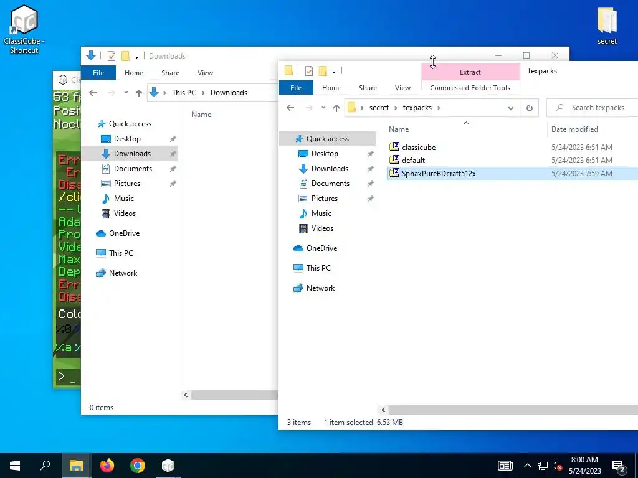638x478 pixels.
Task: Open OneDrive in texpacks navigation pane
Action: 321,248
